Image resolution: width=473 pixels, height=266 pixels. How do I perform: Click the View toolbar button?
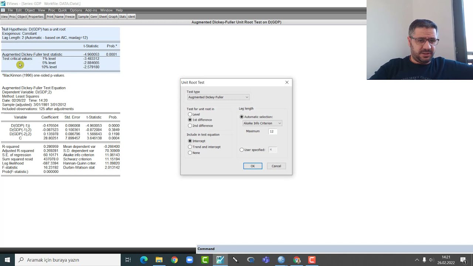pos(4,17)
